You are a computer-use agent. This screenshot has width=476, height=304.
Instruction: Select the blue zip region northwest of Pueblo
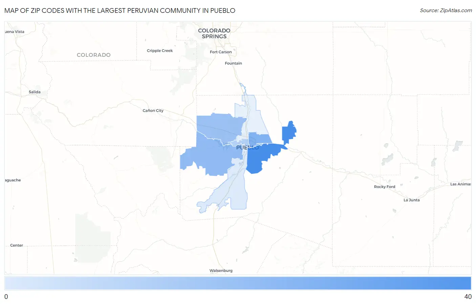[x=220, y=127]
